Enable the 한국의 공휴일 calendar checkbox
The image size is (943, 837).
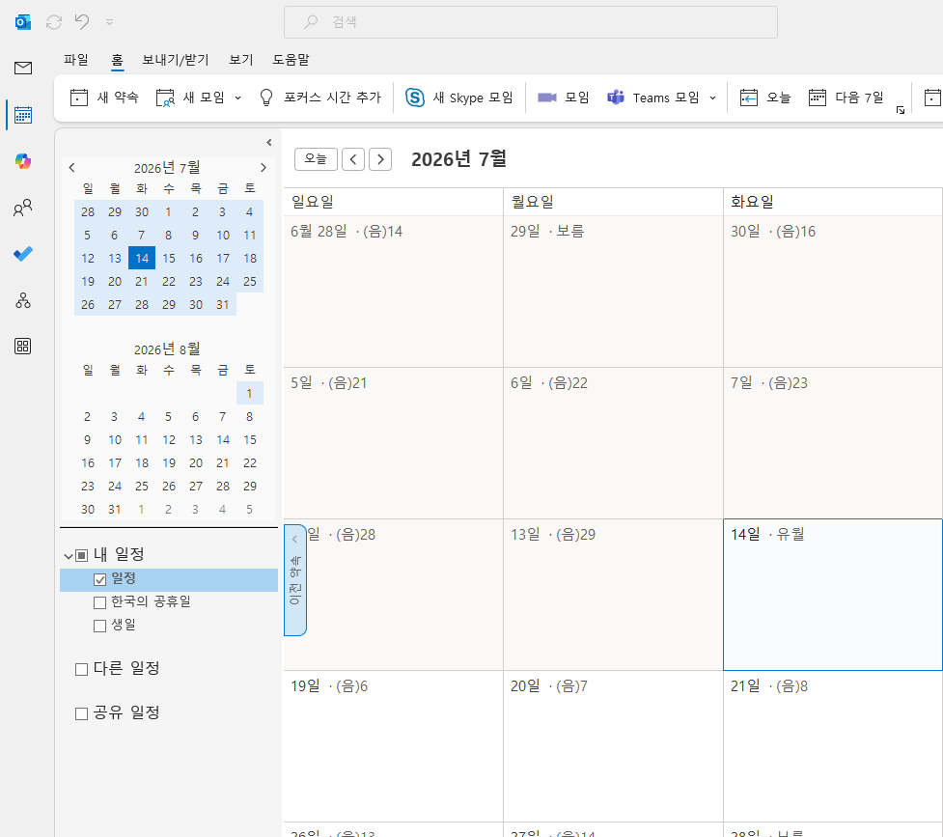point(99,602)
